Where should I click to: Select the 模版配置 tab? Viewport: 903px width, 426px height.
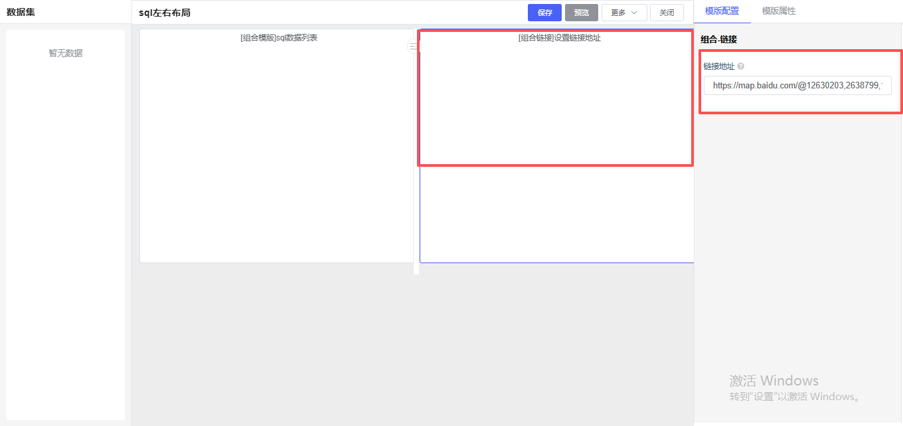(722, 12)
